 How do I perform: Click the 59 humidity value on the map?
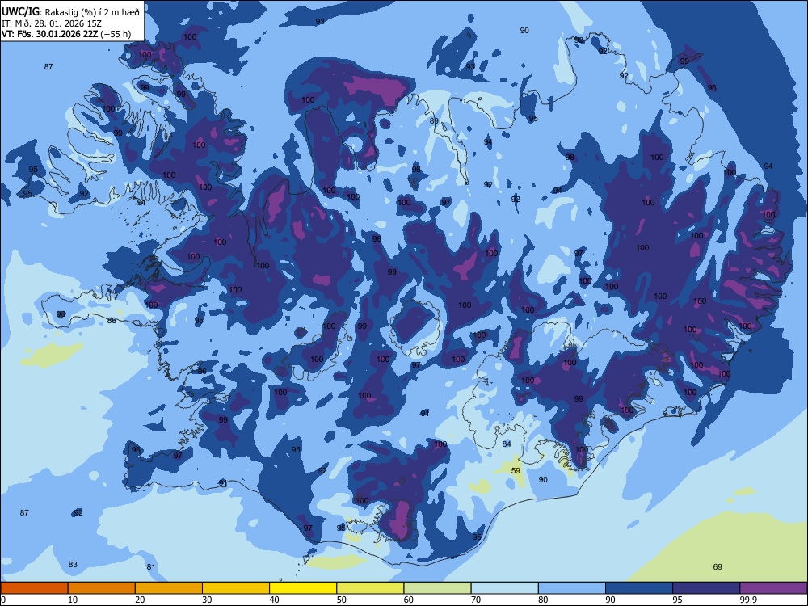516,470
